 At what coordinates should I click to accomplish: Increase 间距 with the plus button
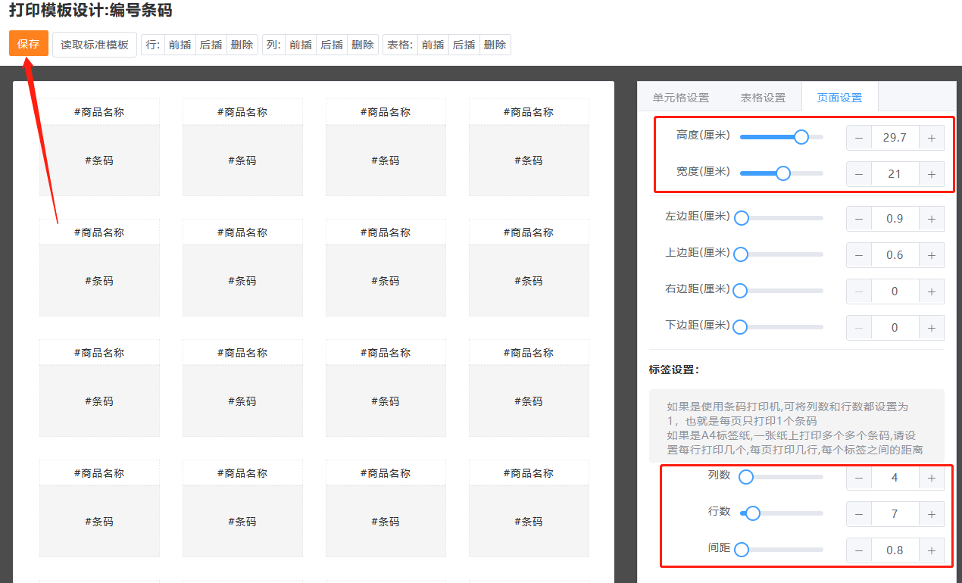[931, 550]
